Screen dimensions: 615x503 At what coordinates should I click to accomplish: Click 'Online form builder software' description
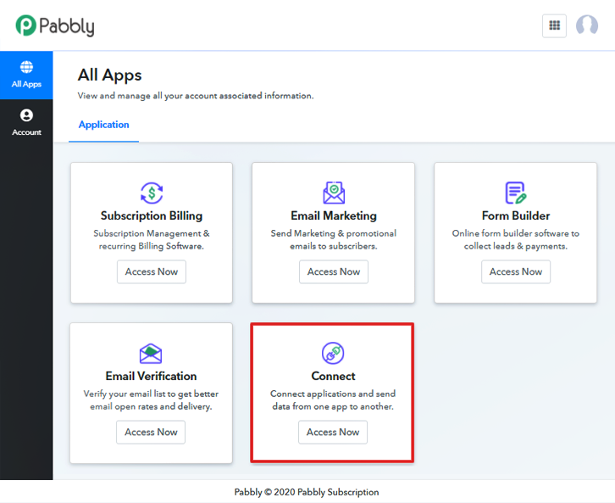(x=516, y=239)
